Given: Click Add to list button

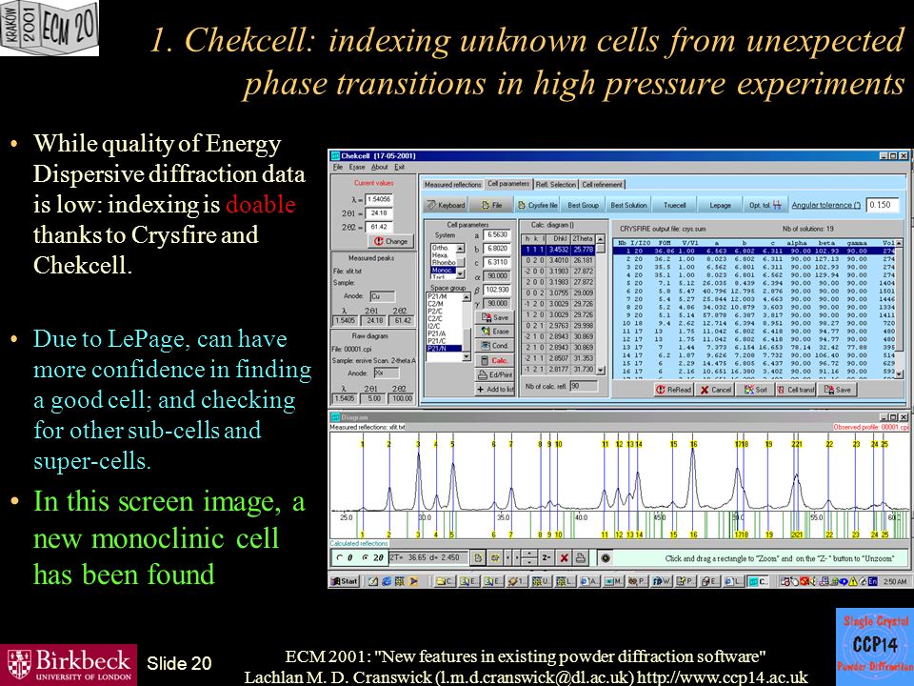Looking at the screenshot, I should click(x=495, y=389).
